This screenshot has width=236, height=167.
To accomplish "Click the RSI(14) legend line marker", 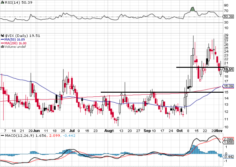I will point(2,2).
